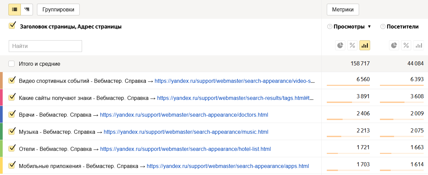428x175 pixels.
Task: Select bar chart icon under Просмотры
Action: [365, 45]
